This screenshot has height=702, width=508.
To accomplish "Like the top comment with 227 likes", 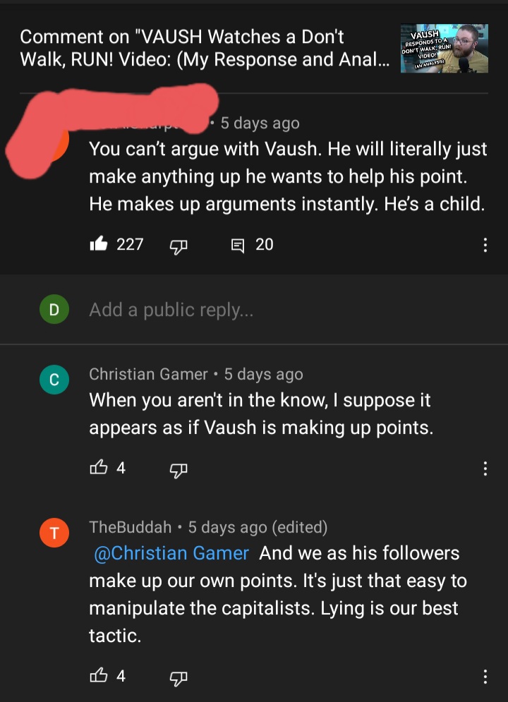I will coord(99,245).
